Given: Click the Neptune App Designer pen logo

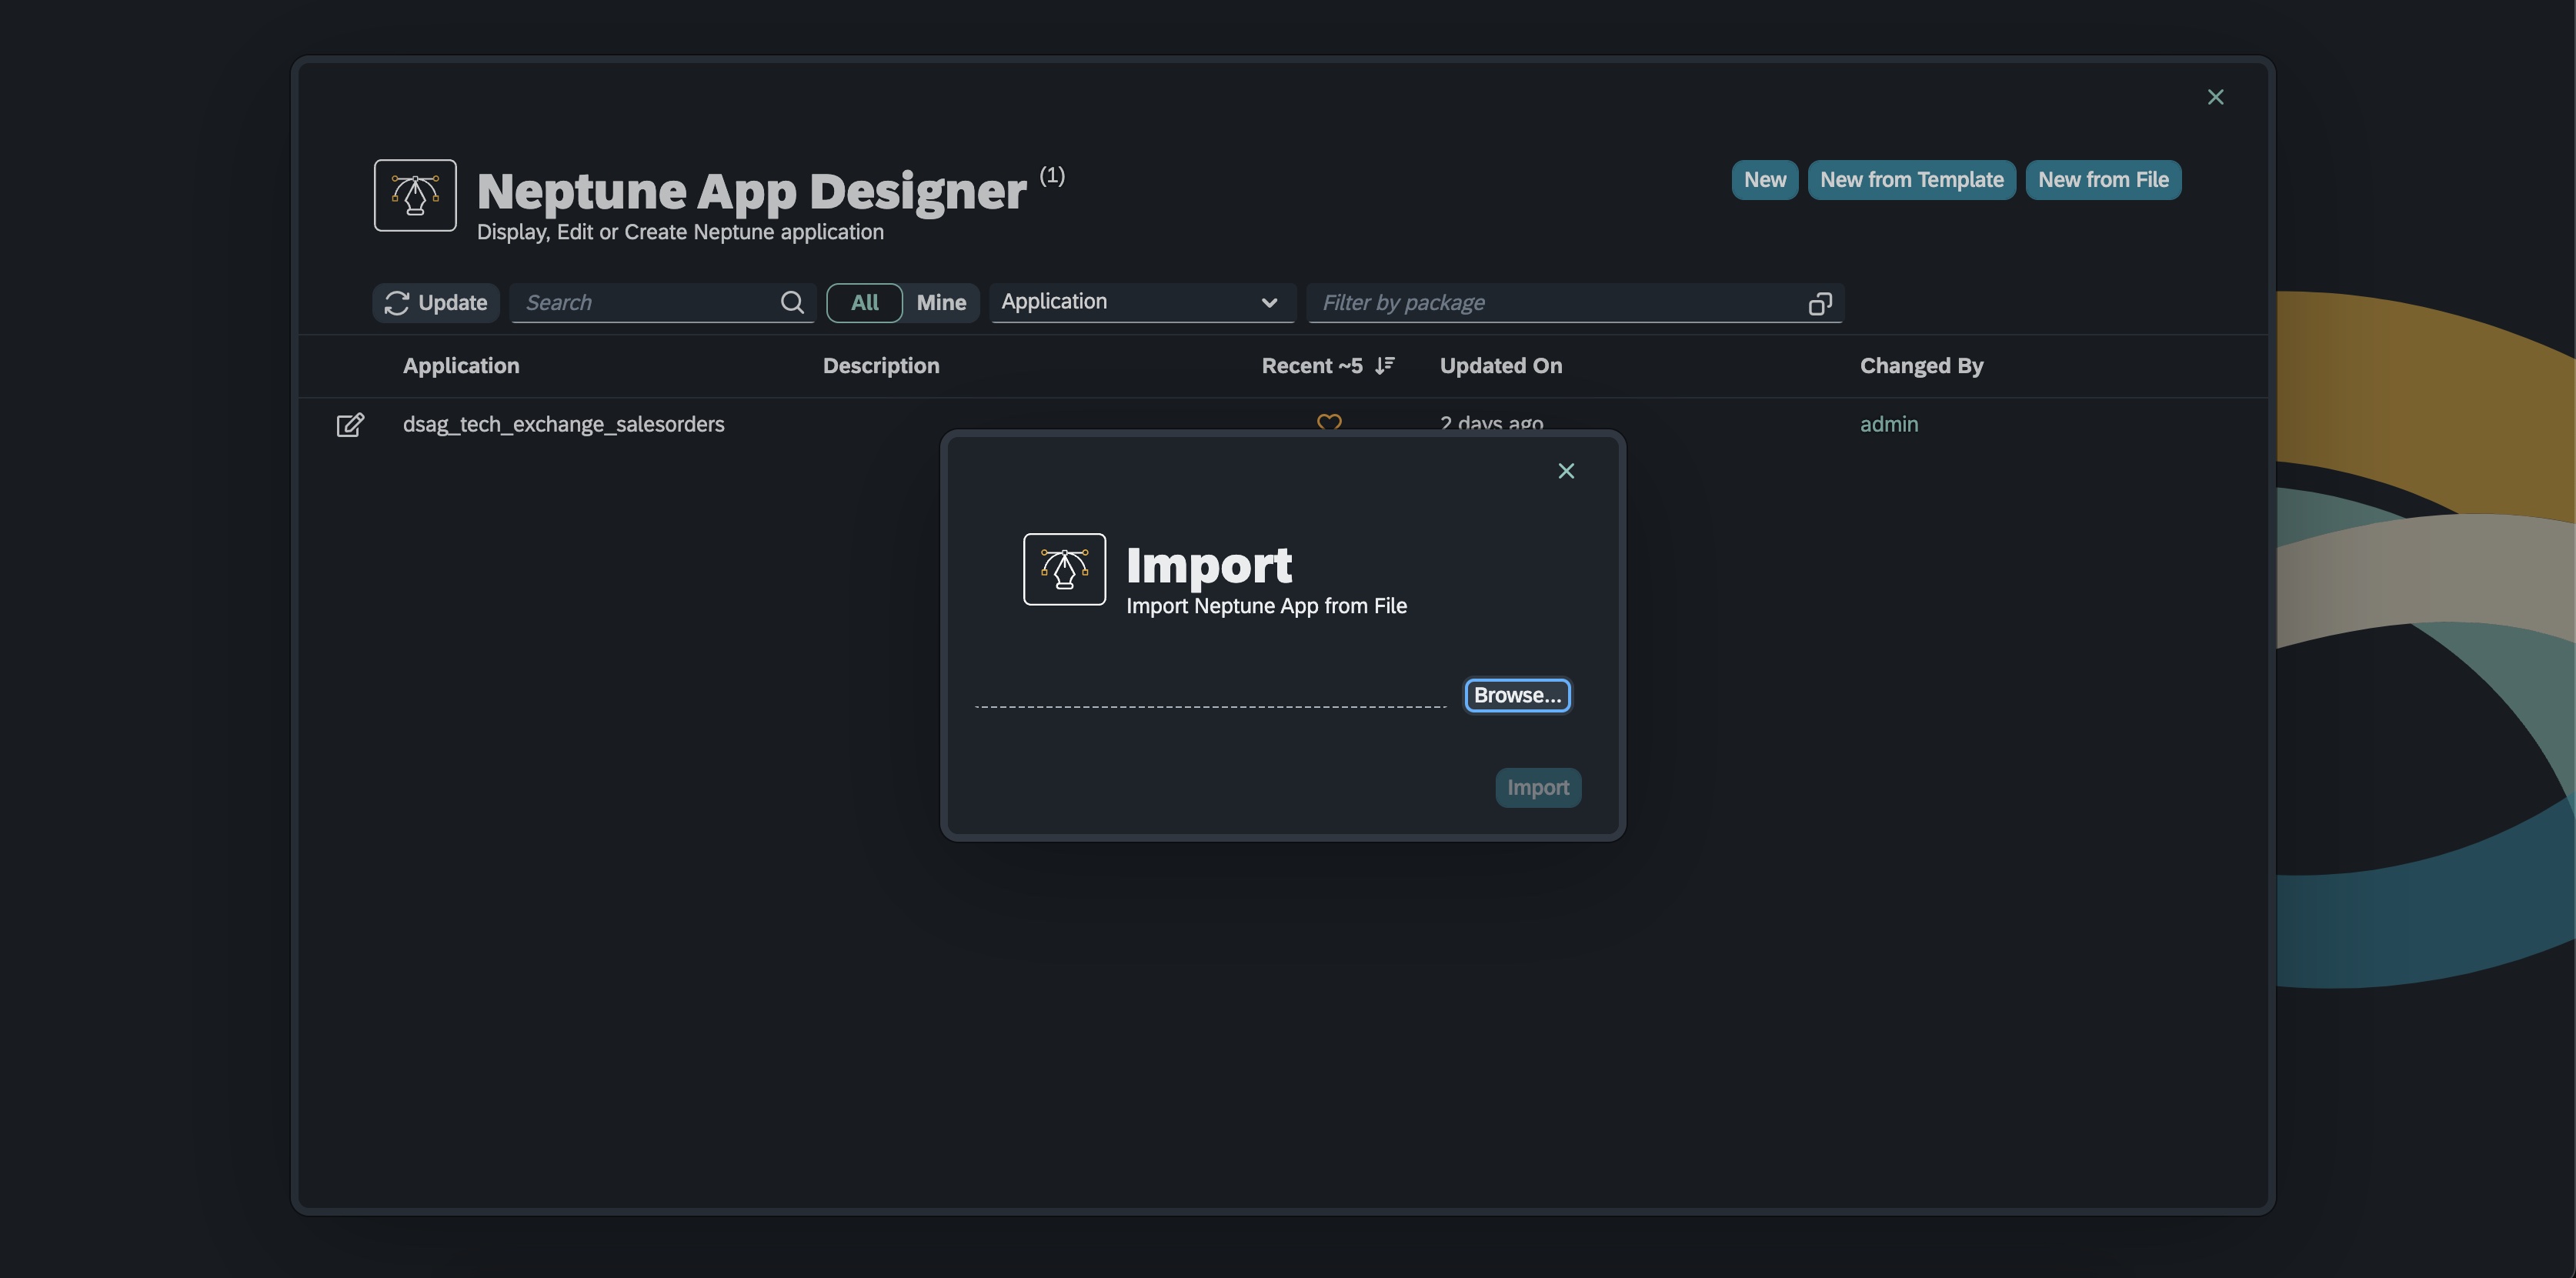Looking at the screenshot, I should click(415, 195).
